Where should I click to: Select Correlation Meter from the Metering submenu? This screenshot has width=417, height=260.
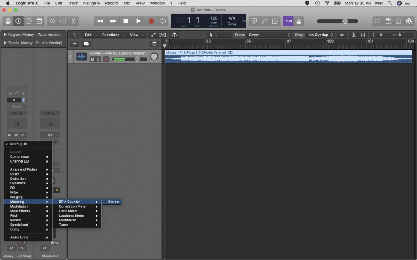[73, 206]
